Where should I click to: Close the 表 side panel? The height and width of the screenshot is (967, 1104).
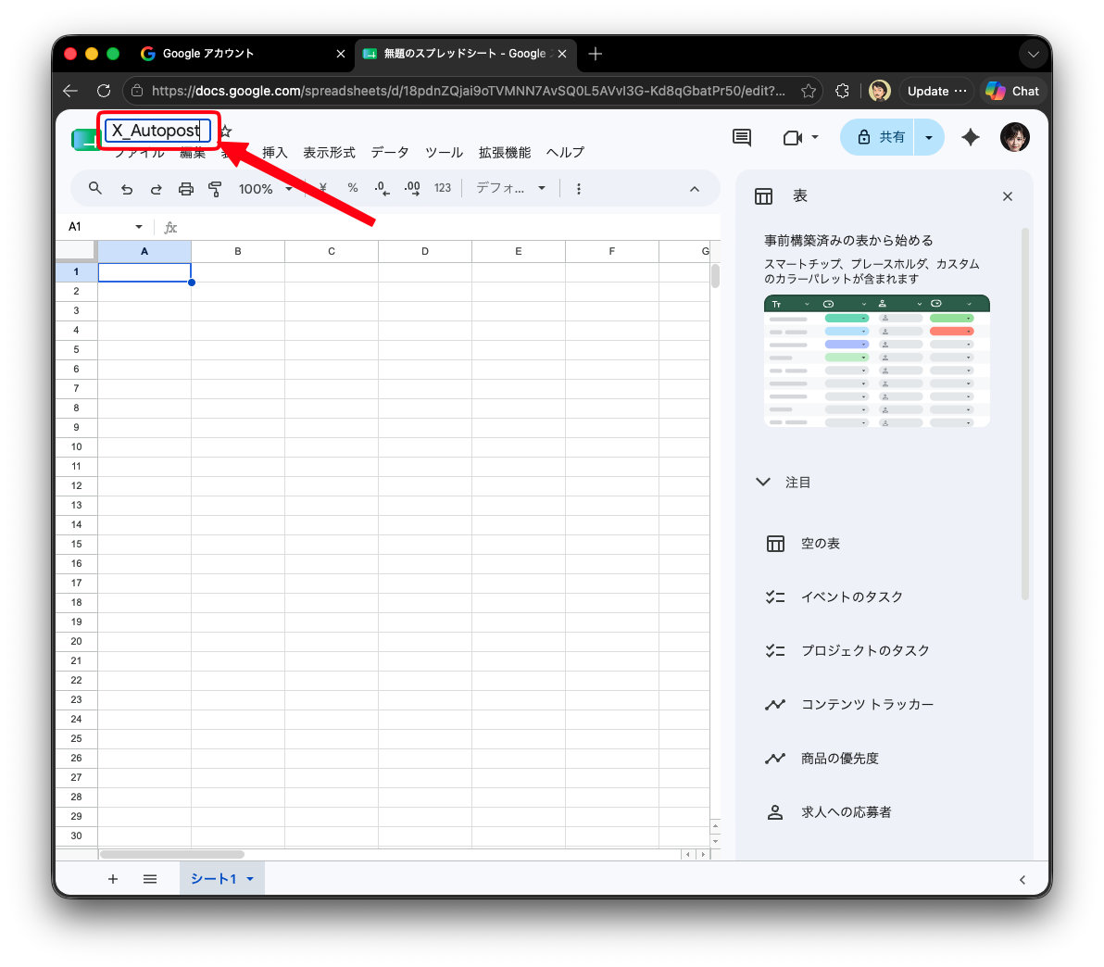coord(1008,196)
